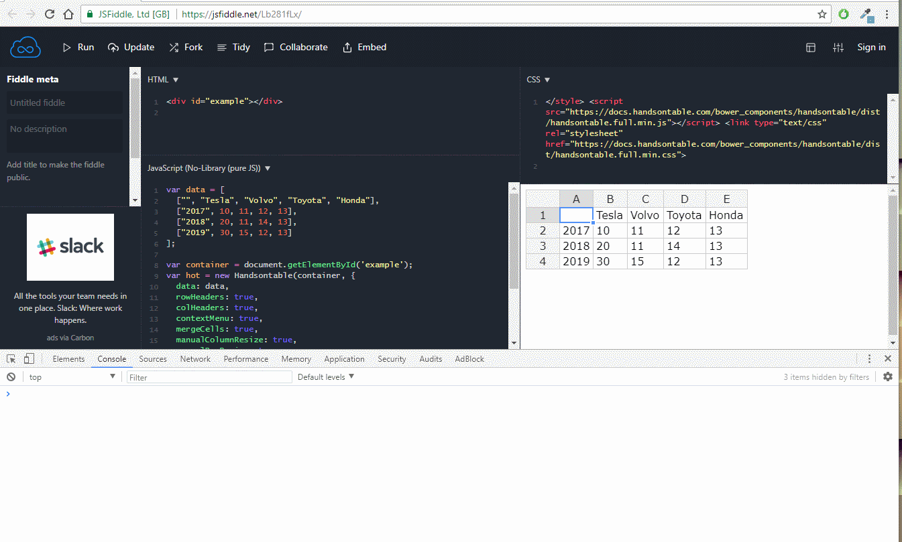Toggle the device emulation toolbar
Image resolution: width=902 pixels, height=542 pixels.
tap(28, 358)
